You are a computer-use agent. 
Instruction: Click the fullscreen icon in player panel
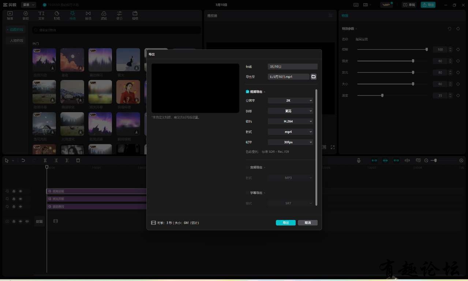click(332, 147)
